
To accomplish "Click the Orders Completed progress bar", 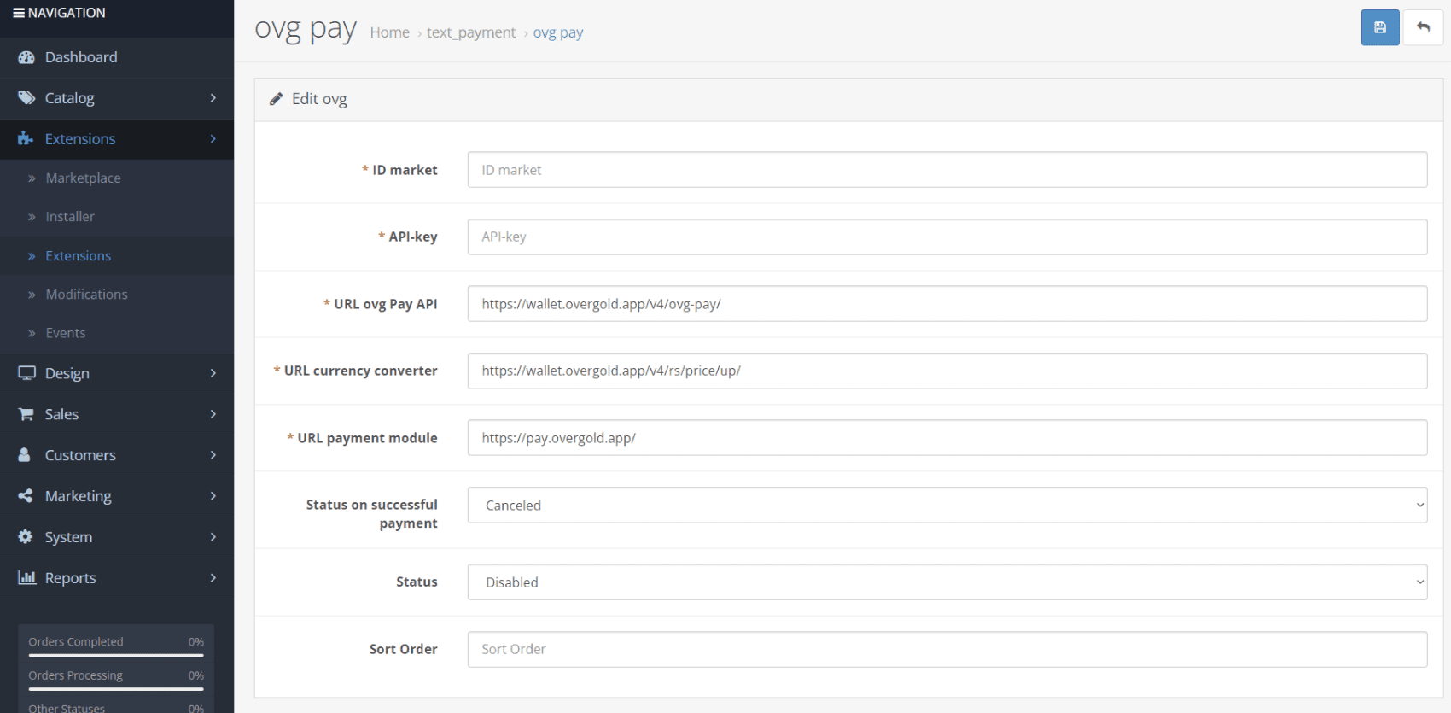I will click(x=116, y=655).
